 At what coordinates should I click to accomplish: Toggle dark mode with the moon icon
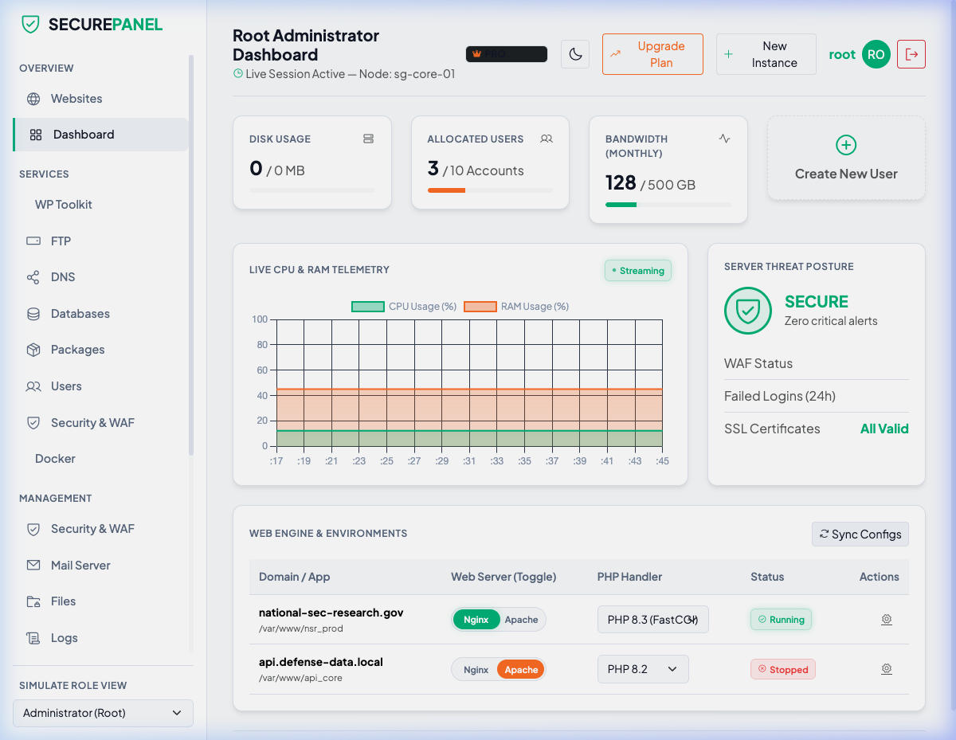point(575,54)
